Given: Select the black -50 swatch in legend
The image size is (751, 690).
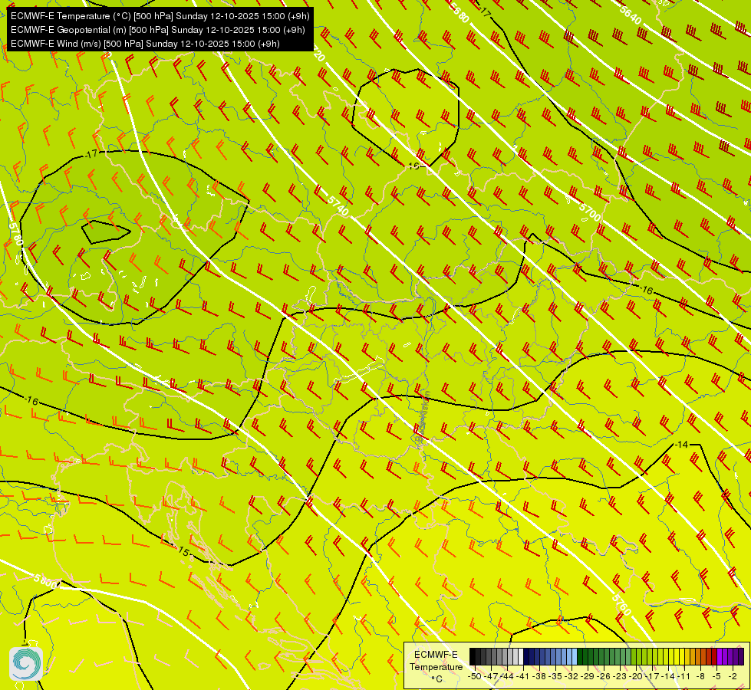Looking at the screenshot, I should tap(473, 656).
